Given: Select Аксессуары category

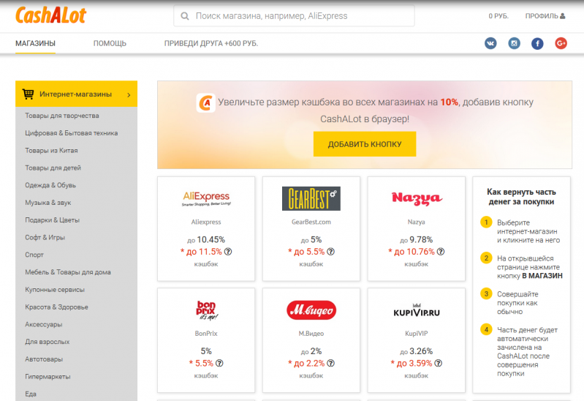Looking at the screenshot, I should click(44, 324).
